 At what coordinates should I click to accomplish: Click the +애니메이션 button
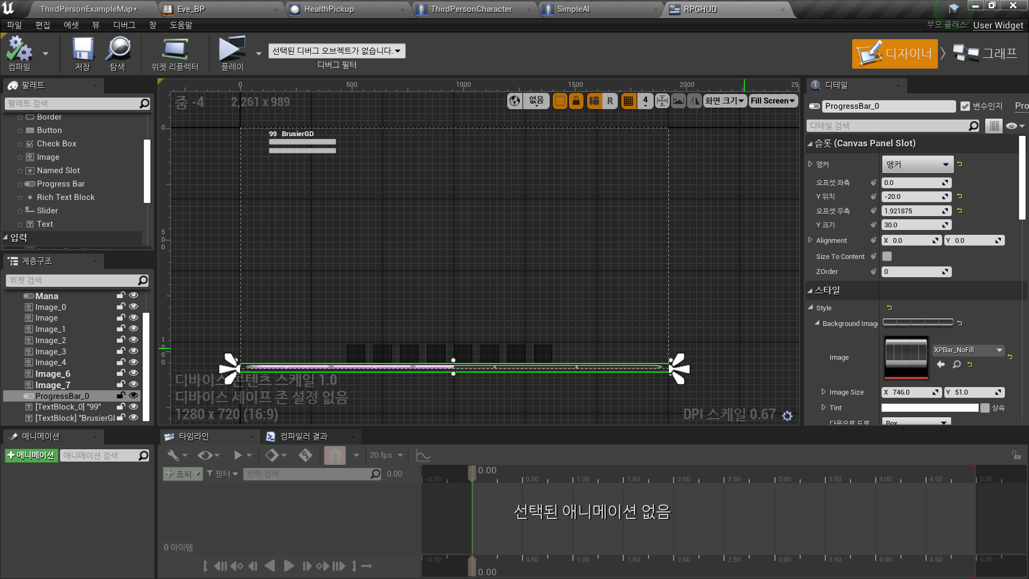pos(31,455)
